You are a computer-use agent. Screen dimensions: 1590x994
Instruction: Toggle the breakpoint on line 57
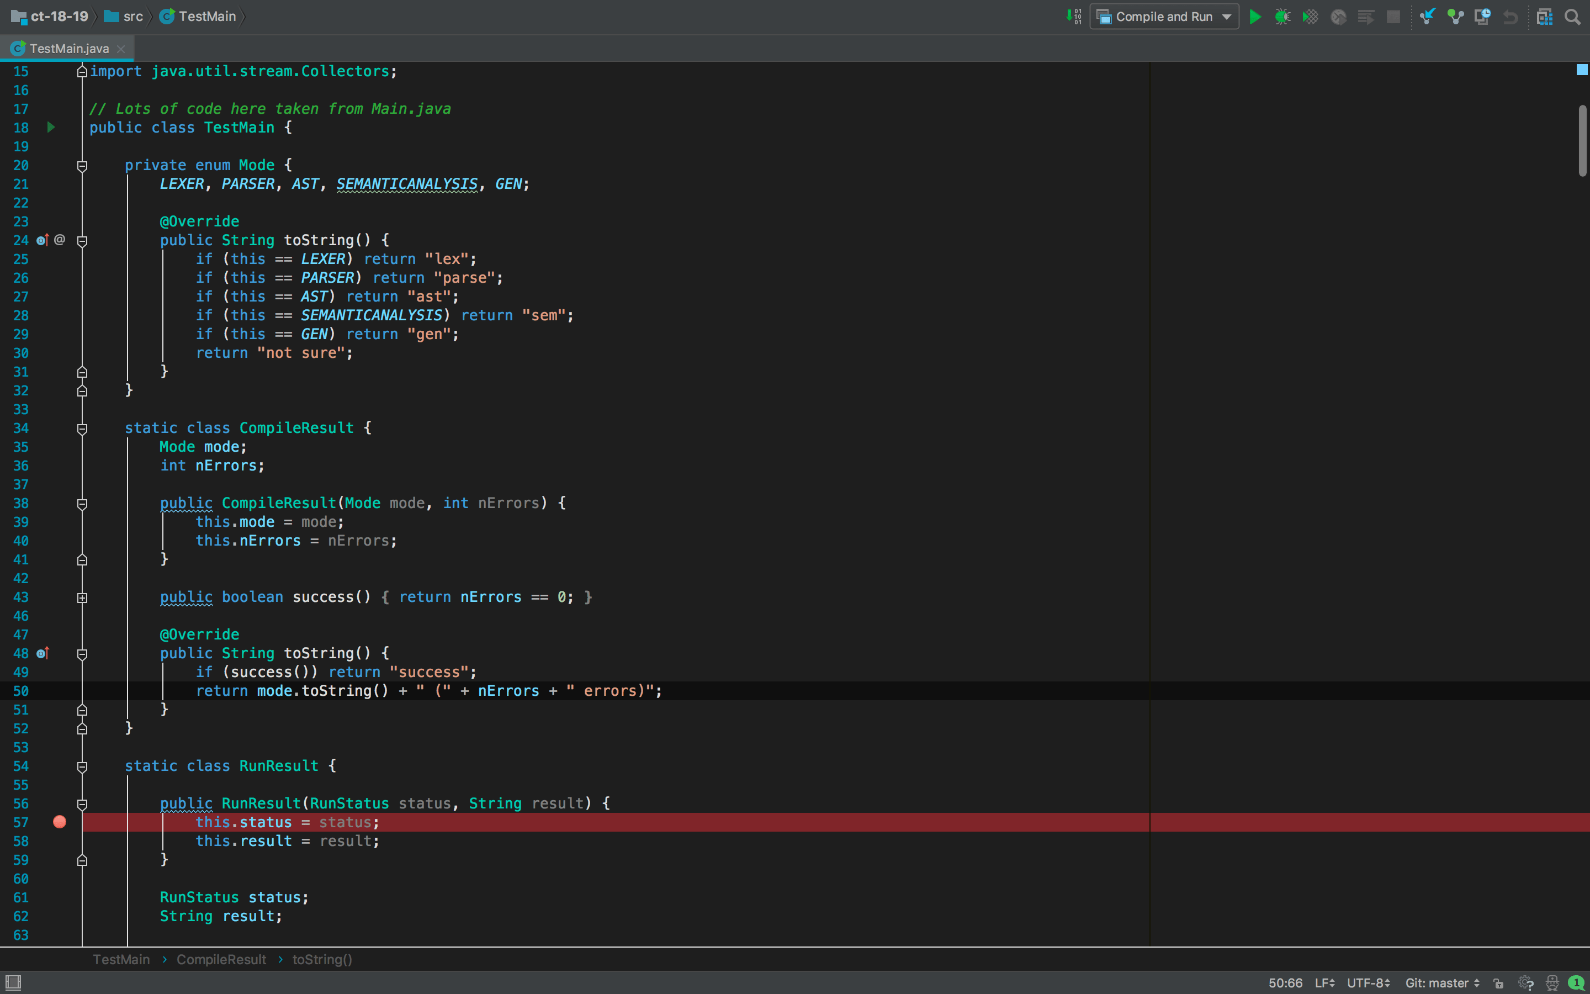click(60, 821)
